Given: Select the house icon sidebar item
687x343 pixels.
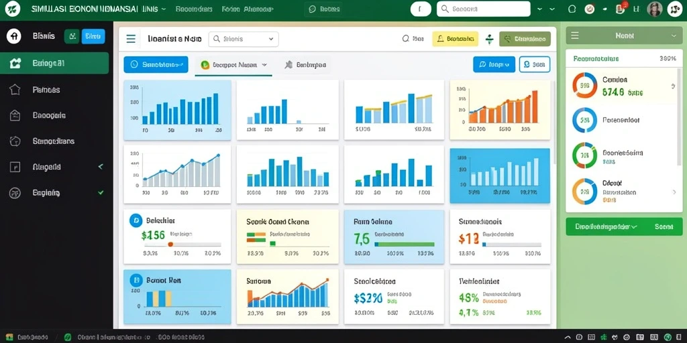Looking at the screenshot, I should pyautogui.click(x=15, y=90).
